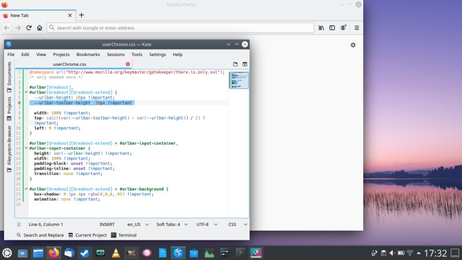This screenshot has width=462, height=260.
Task: Open Firefox library icon in toolbar
Action: click(x=322, y=27)
